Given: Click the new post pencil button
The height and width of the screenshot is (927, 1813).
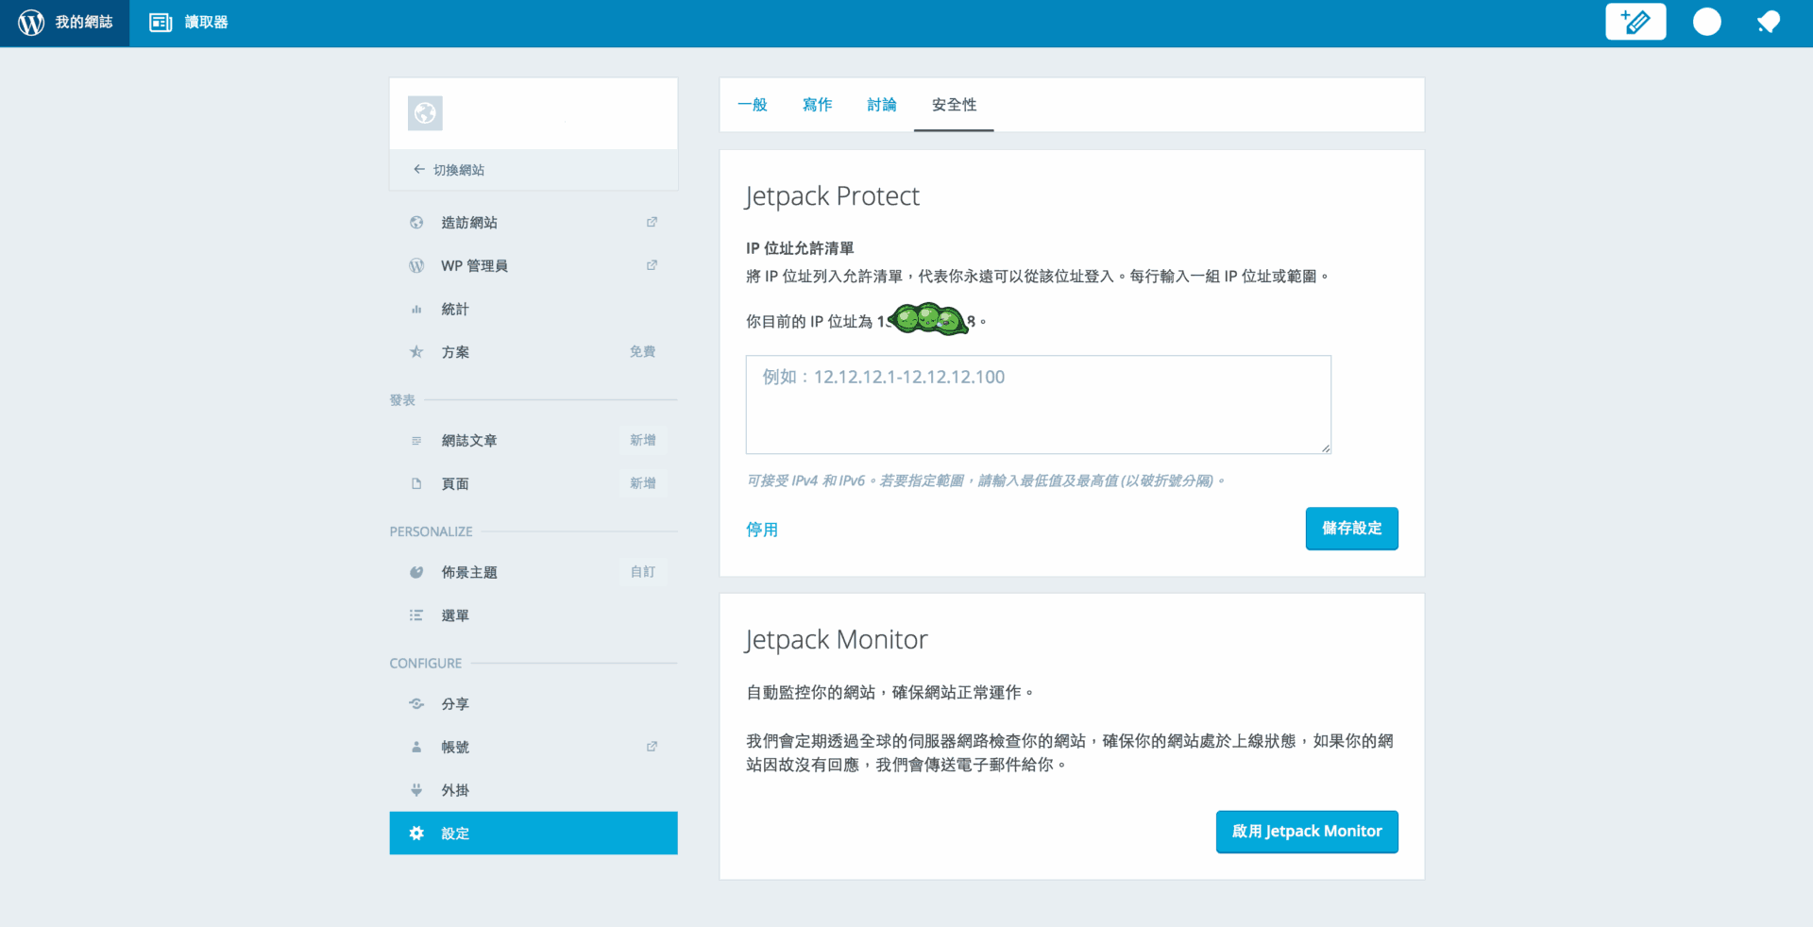Looking at the screenshot, I should click(x=1635, y=22).
